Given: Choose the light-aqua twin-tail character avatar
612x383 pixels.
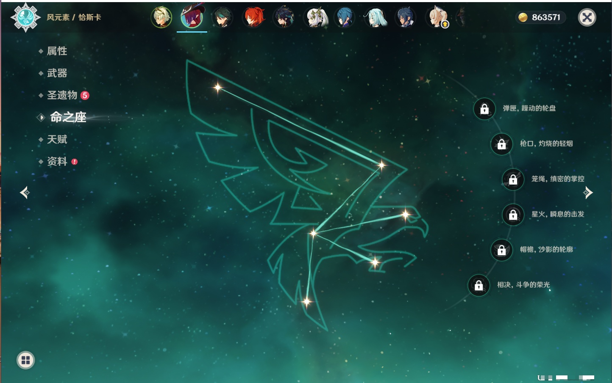Looking at the screenshot, I should 376,17.
